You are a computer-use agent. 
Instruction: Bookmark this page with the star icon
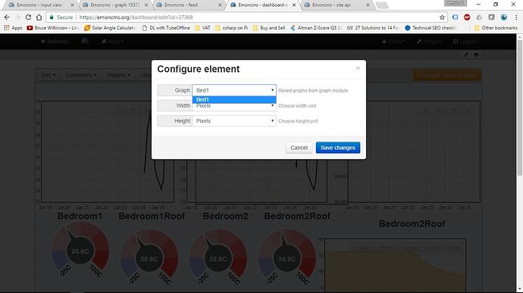[x=443, y=17]
